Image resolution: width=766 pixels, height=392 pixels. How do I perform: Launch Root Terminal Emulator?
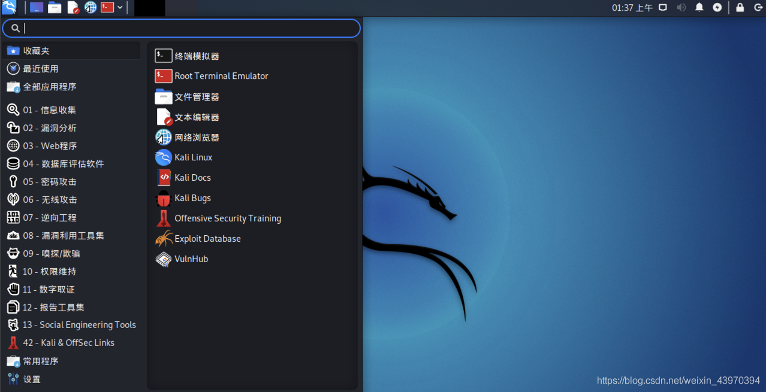(x=252, y=76)
